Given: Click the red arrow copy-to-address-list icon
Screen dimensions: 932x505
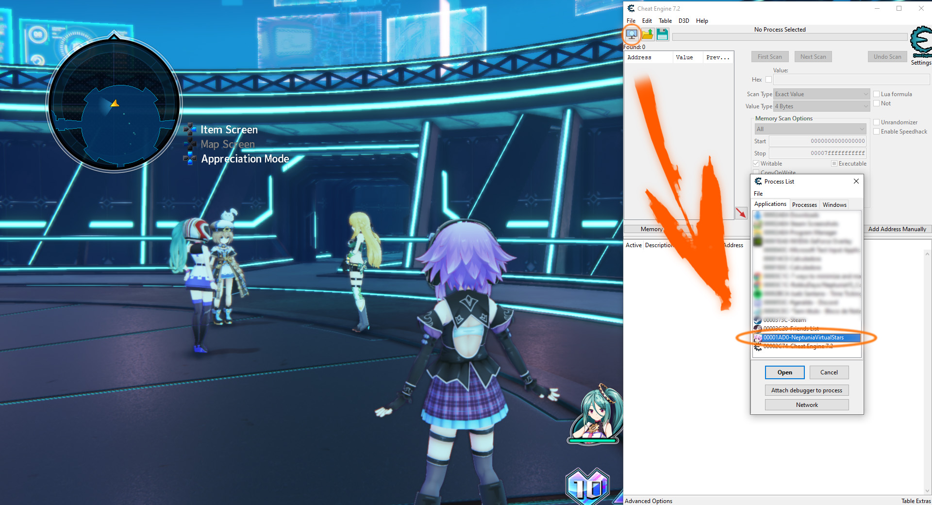Looking at the screenshot, I should point(741,213).
